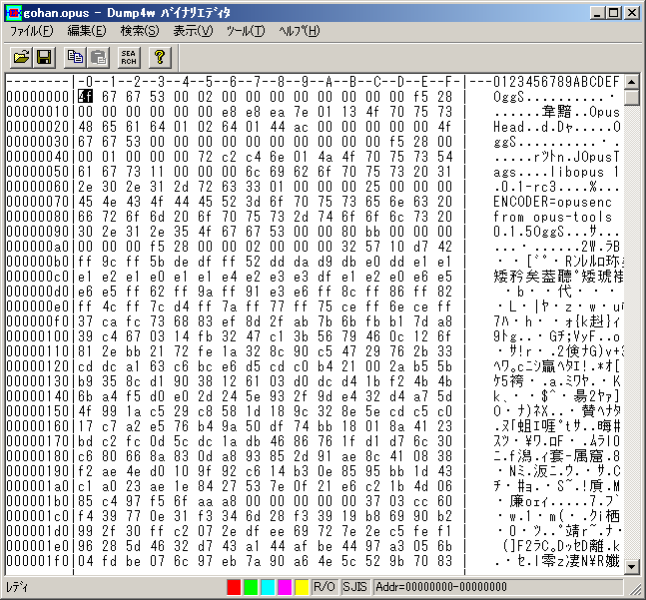Open the 編集(E) menu

[x=87, y=31]
